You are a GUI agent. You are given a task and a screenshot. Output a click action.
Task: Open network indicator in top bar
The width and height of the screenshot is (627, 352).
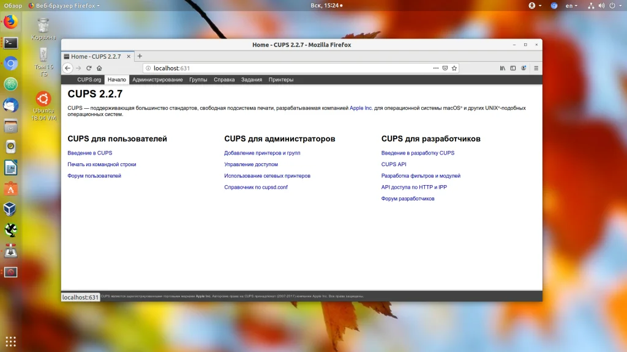click(591, 5)
